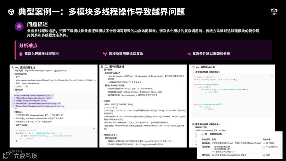Click the C# label on the CDNMgr.cs L795-917 code block
286x161 pixels.
pyautogui.click(x=94, y=129)
